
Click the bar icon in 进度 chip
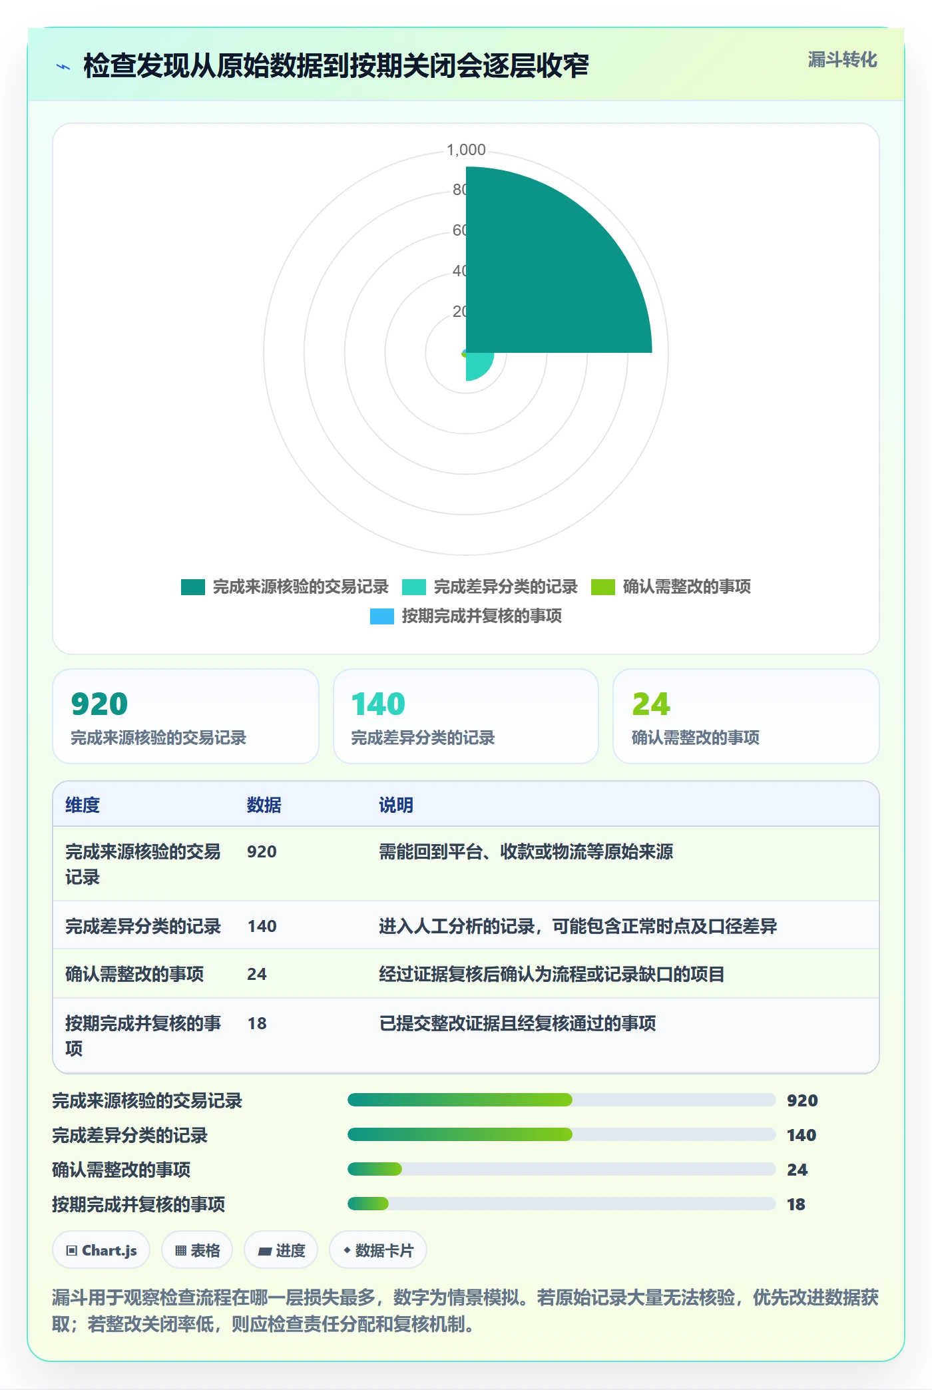(x=265, y=1252)
